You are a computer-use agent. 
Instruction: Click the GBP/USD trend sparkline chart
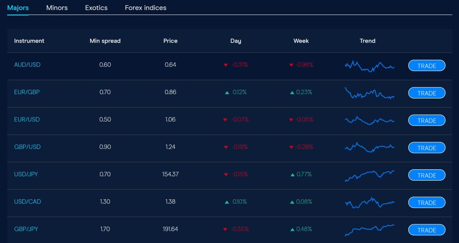coord(369,147)
